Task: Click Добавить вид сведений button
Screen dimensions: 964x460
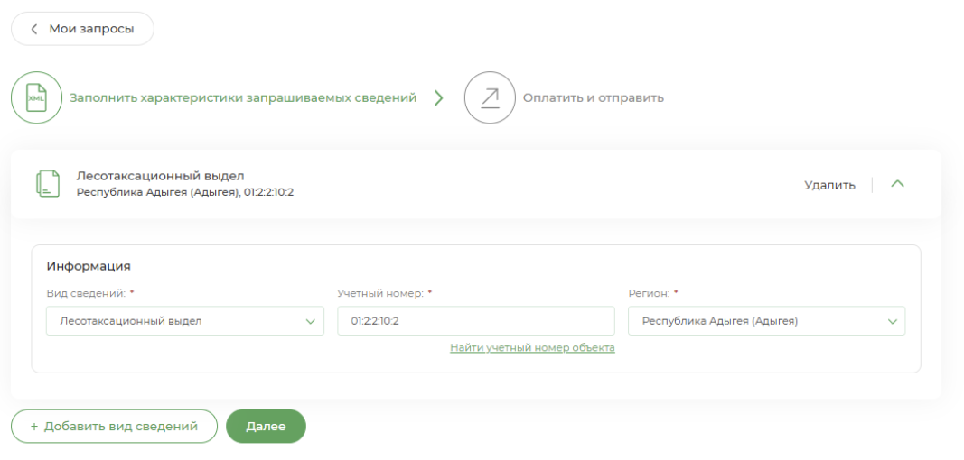Action: tap(115, 427)
